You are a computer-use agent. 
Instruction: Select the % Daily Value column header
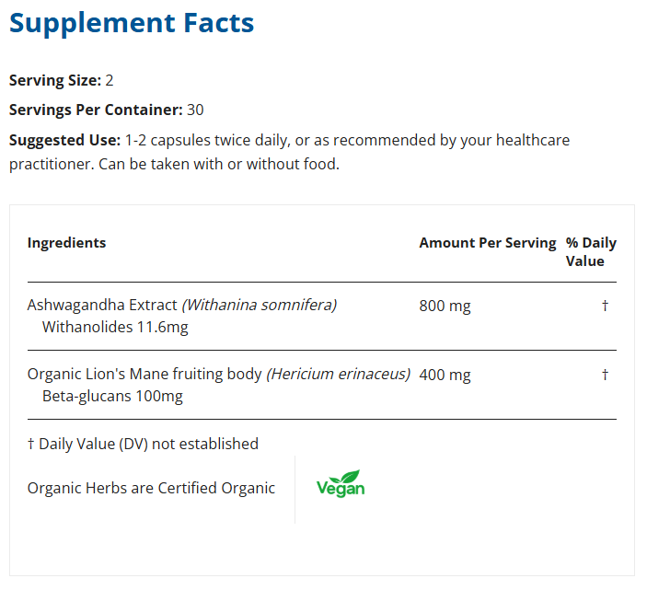(x=591, y=252)
